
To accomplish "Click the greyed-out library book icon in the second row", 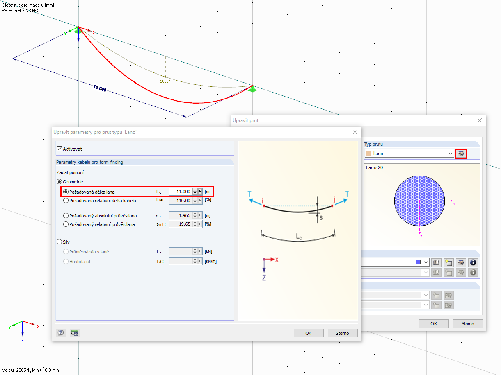I will point(437,272).
